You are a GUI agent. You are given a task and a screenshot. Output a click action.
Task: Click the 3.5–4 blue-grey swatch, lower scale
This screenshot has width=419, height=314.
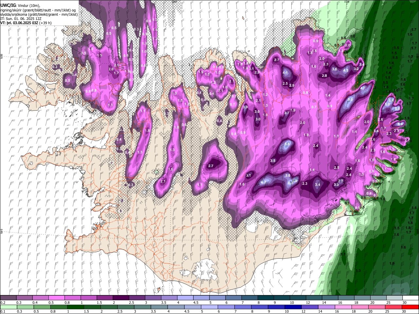pyautogui.click(x=159, y=307)
